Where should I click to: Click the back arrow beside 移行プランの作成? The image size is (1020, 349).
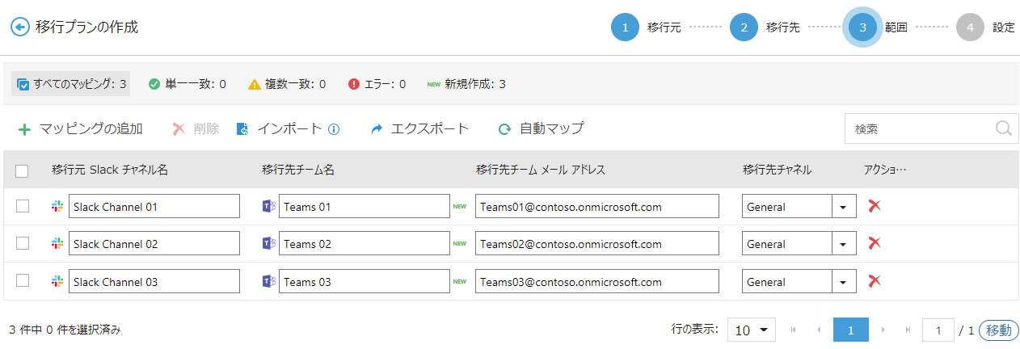click(x=19, y=27)
